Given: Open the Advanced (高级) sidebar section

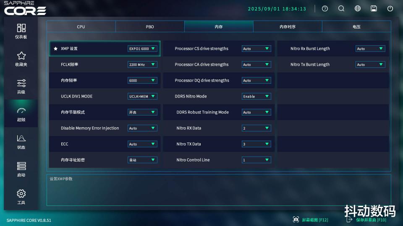Looking at the screenshot, I should [x=21, y=87].
